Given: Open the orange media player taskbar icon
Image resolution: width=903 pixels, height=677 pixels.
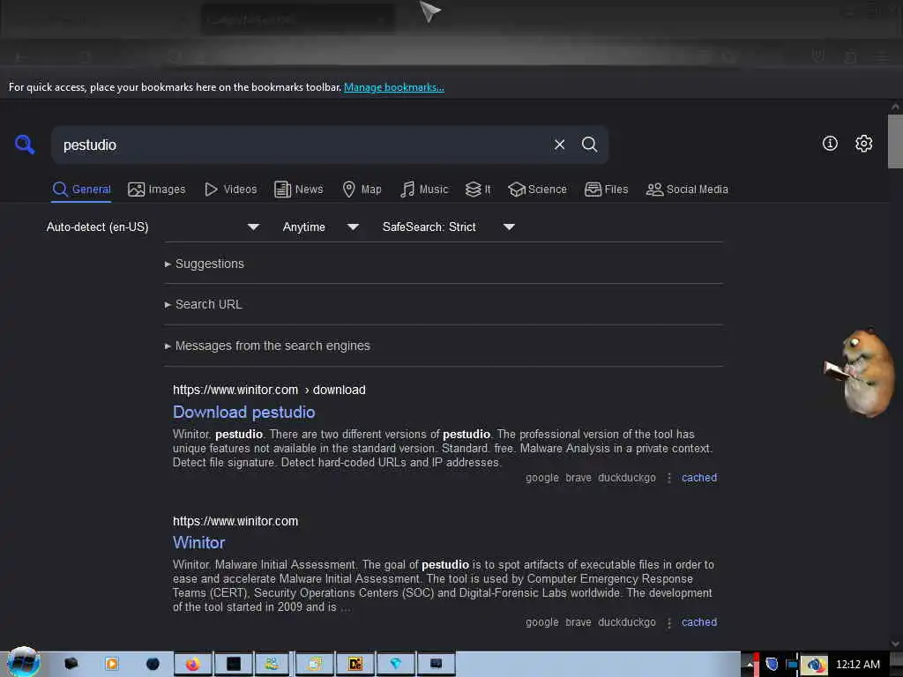Looking at the screenshot, I should [x=112, y=664].
